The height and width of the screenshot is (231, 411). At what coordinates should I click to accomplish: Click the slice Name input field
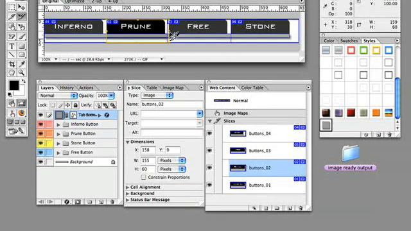[172, 104]
